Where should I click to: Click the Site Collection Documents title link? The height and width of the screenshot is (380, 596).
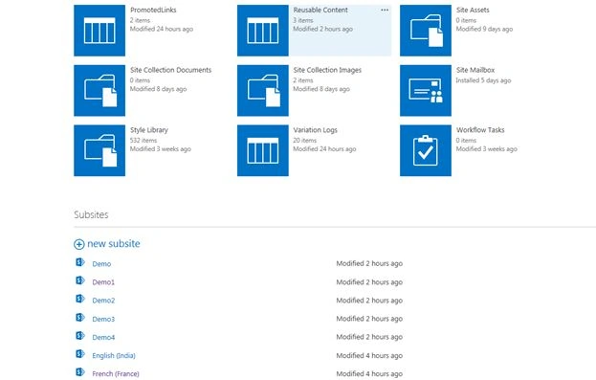170,70
